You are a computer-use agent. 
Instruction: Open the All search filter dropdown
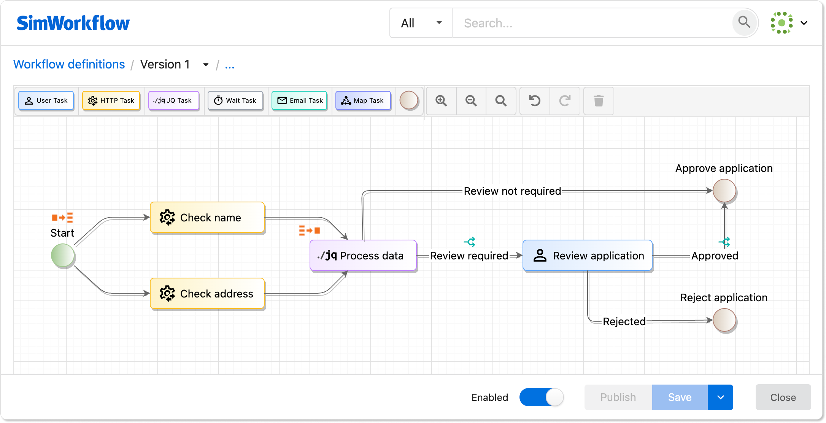click(421, 23)
